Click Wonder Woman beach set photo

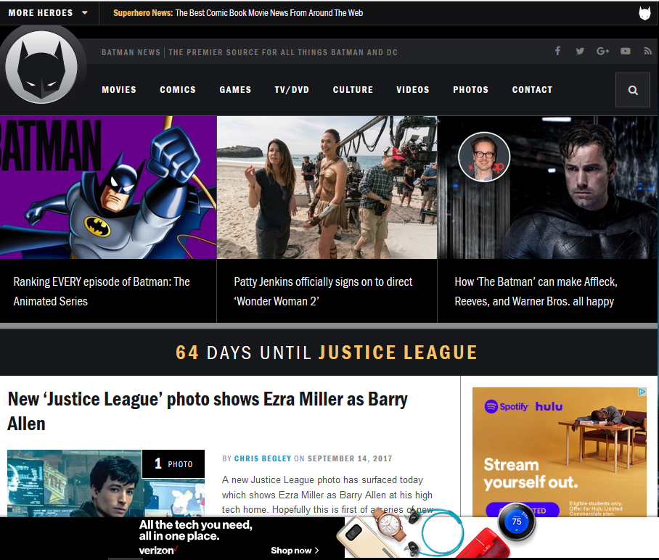pyautogui.click(x=327, y=187)
